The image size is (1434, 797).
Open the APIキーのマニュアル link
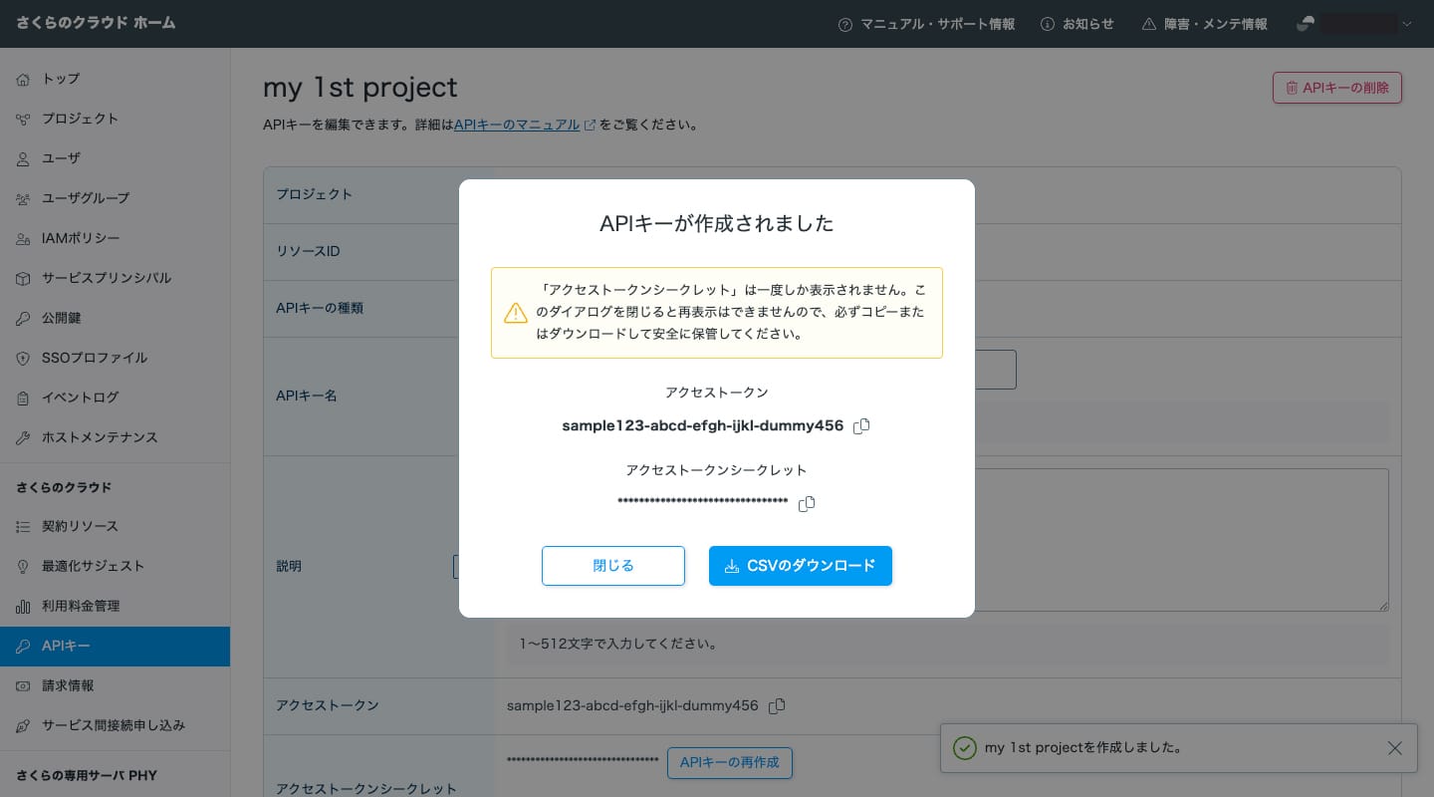[517, 126]
